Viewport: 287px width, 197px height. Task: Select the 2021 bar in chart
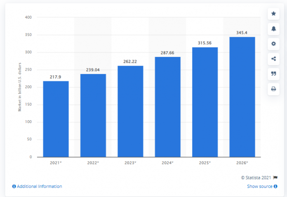click(x=56, y=119)
